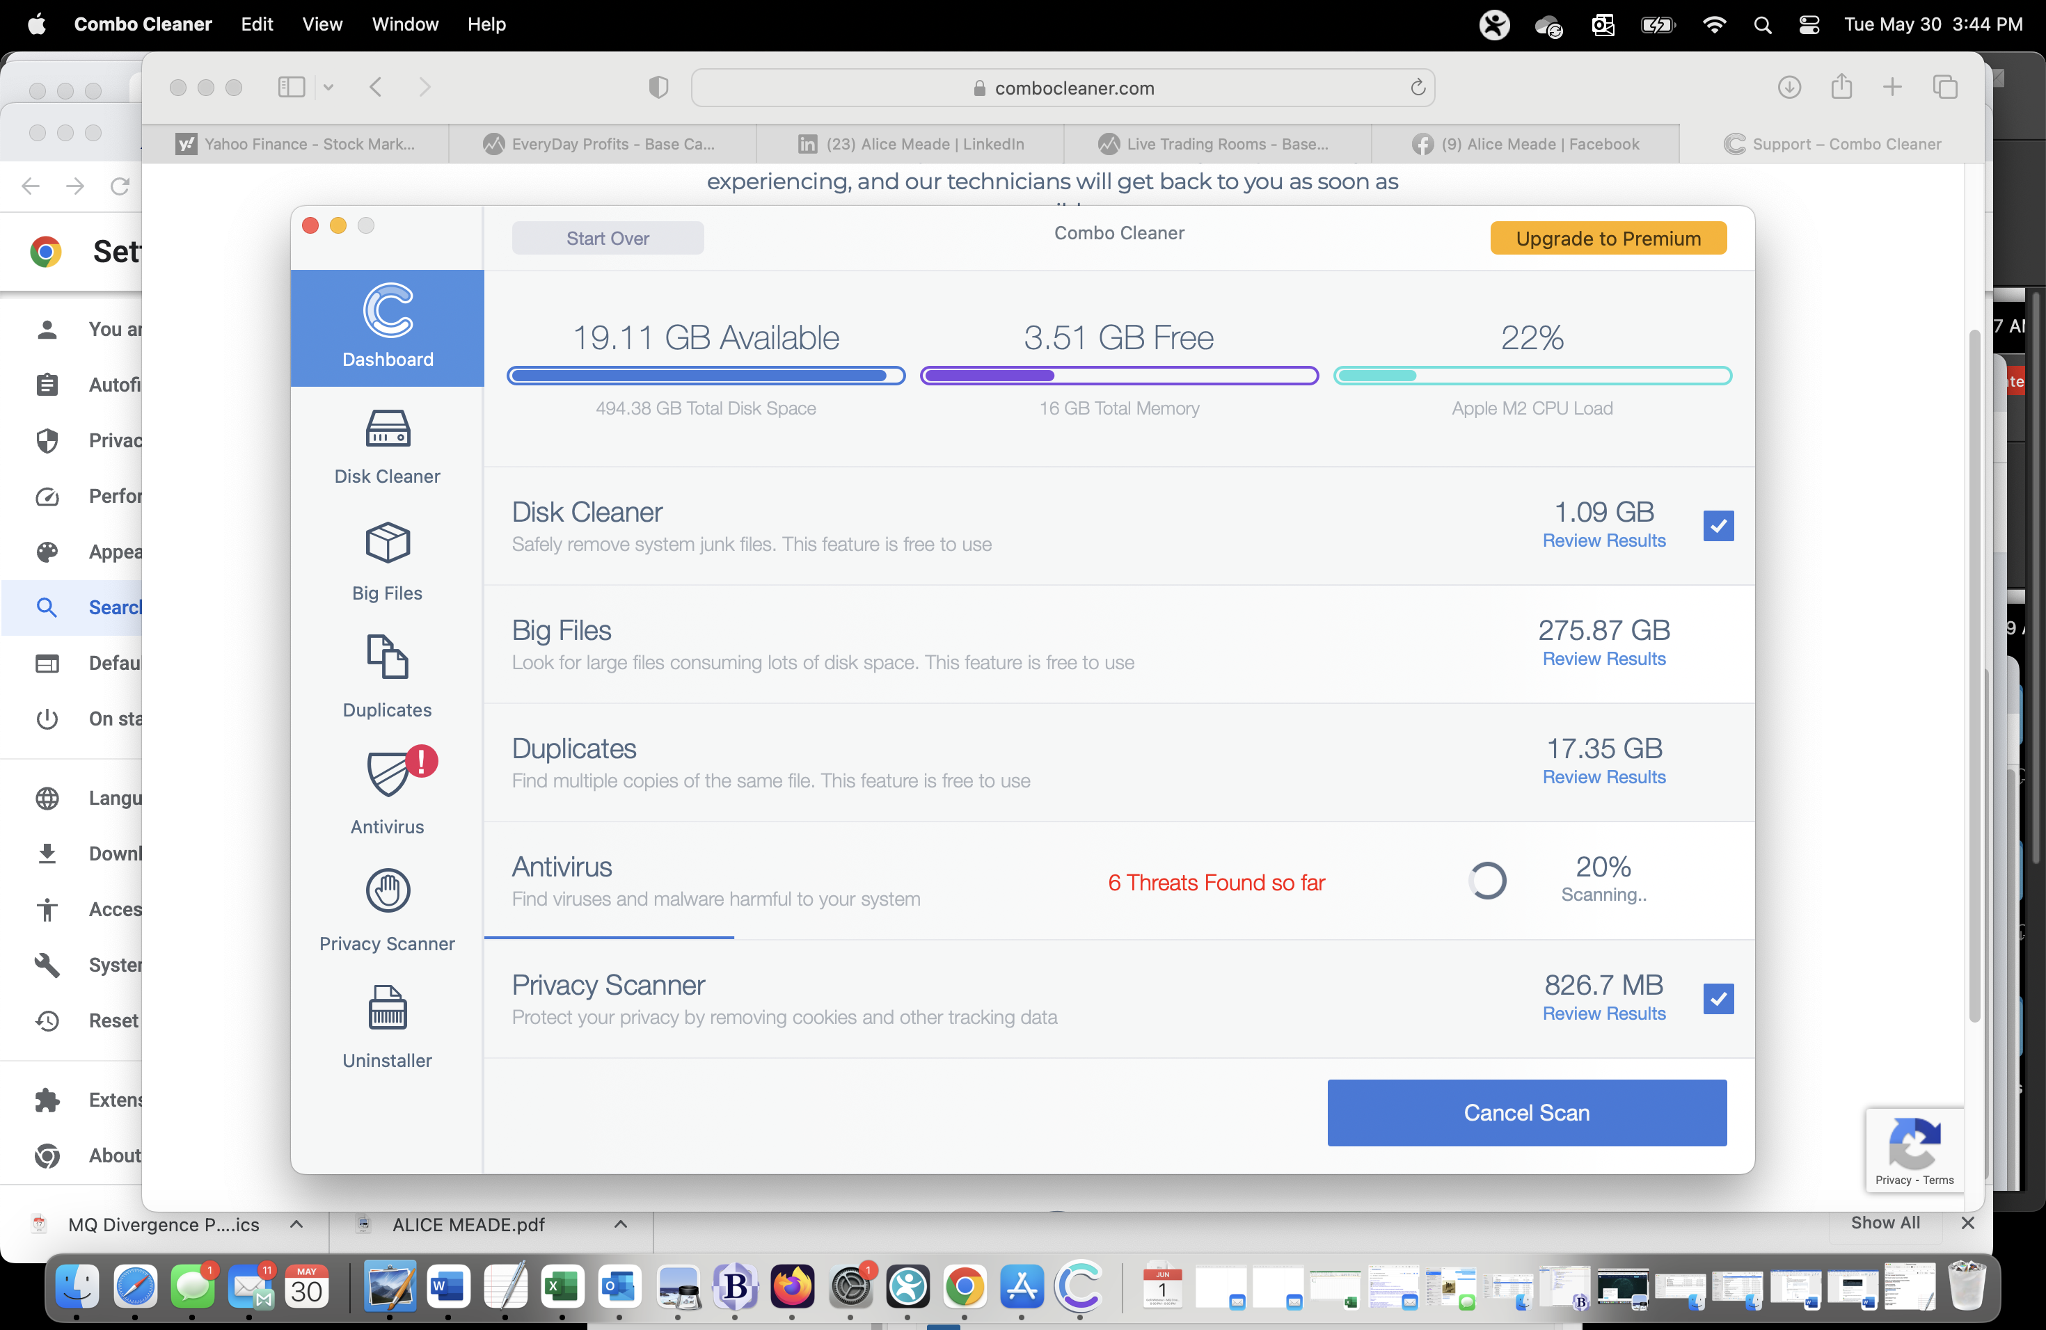Open Privacy Scanner sidebar item
The width and height of the screenshot is (2046, 1330).
pos(387,911)
